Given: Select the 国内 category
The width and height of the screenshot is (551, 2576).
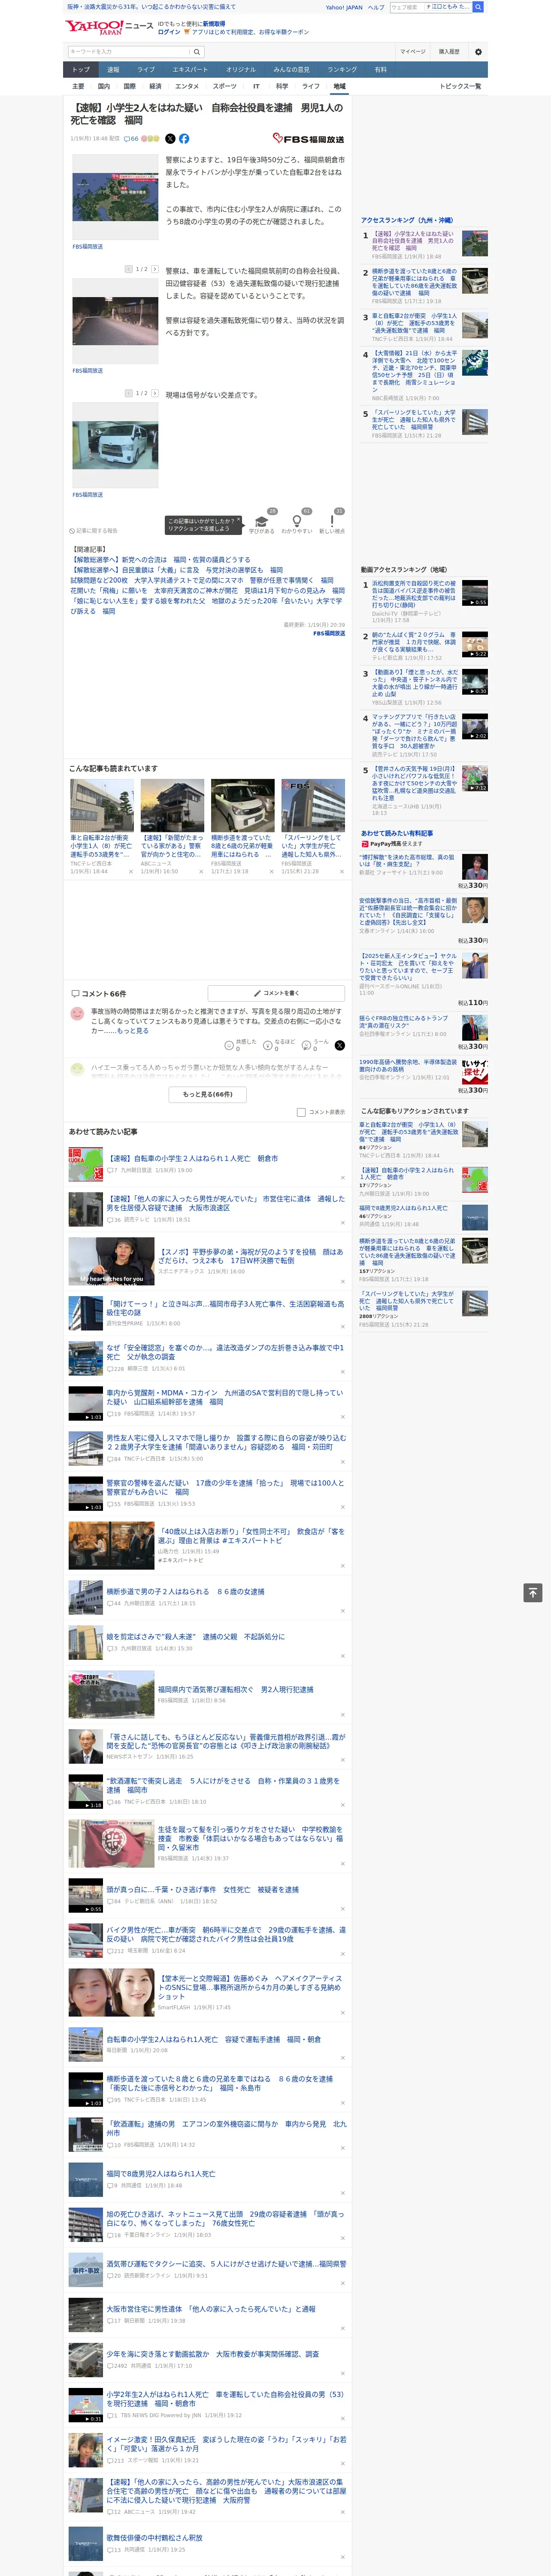Looking at the screenshot, I should [x=104, y=86].
